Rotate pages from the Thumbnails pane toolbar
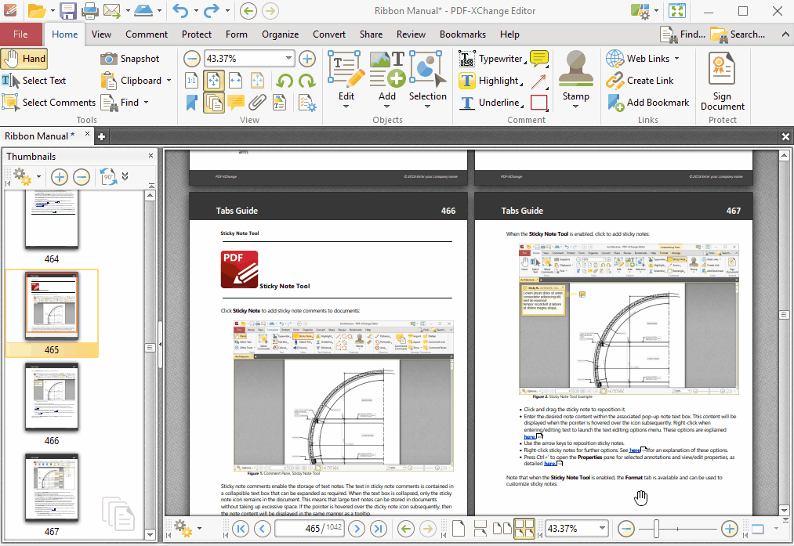The image size is (794, 546). tap(108, 176)
